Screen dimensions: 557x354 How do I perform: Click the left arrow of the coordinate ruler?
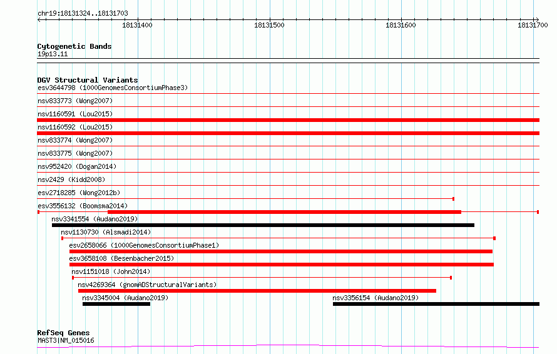click(x=39, y=19)
